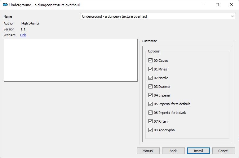Toggle the 07 Riften option
239x158 pixels.
(x=150, y=121)
